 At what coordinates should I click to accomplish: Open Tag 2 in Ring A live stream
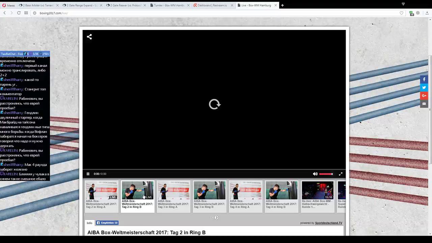102,196
